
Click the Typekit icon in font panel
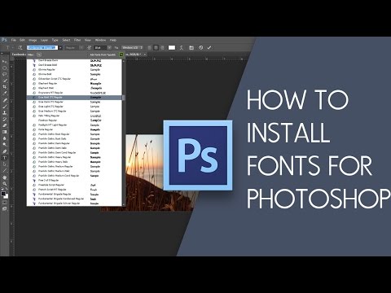(x=121, y=55)
